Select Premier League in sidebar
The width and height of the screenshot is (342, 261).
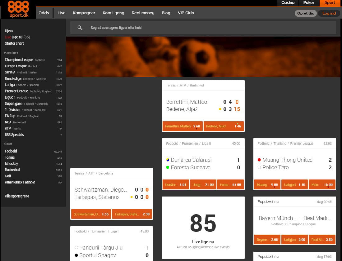coord(33,91)
